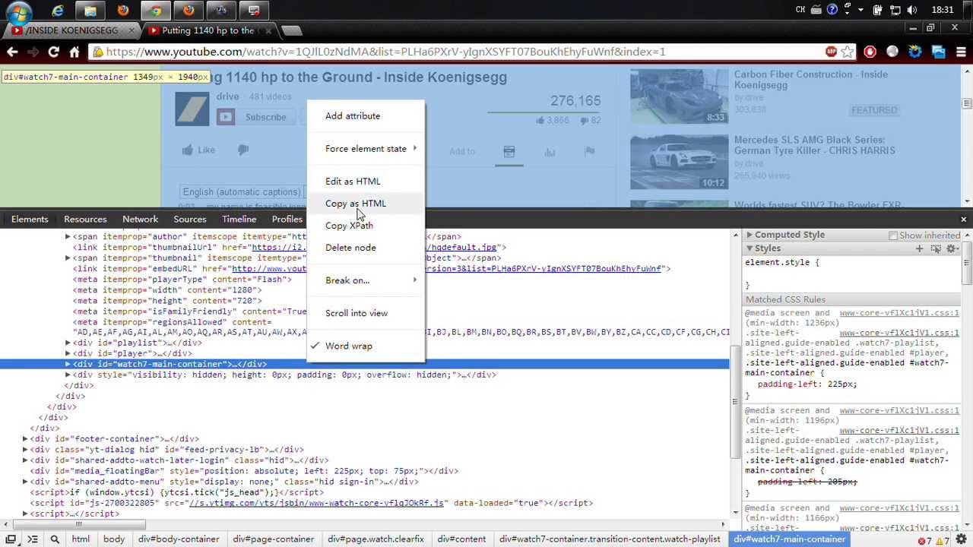Switch to the Timeline panel tab
This screenshot has width=973, height=547.
tap(239, 220)
